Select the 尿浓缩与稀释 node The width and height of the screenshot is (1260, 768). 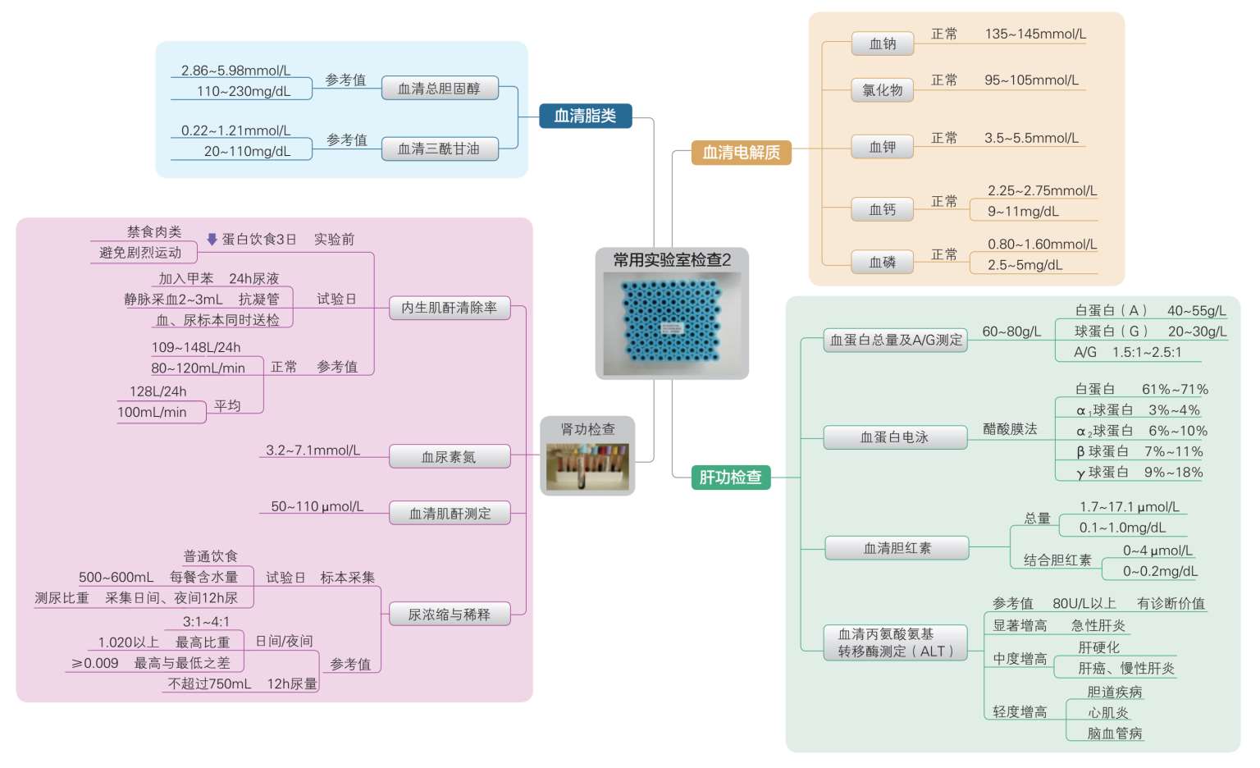(450, 615)
